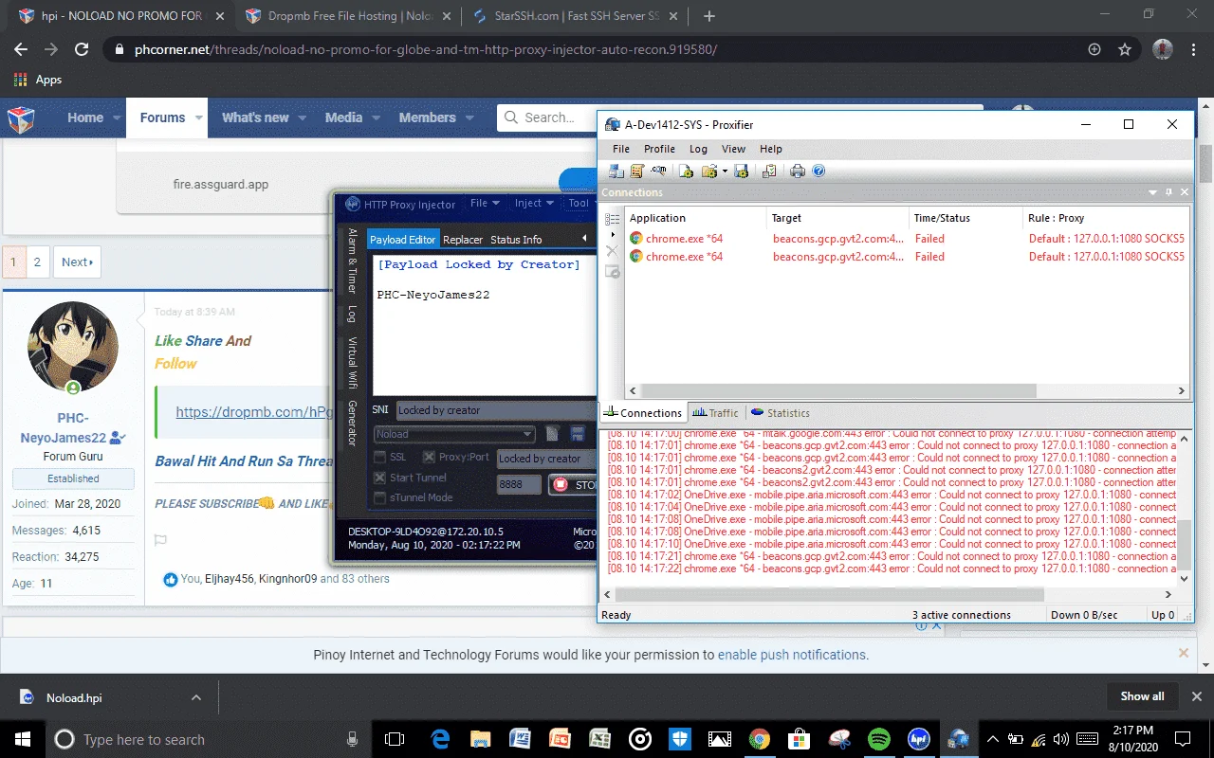
Task: Switch to the Statistics tab in Proxifier
Action: pyautogui.click(x=780, y=413)
